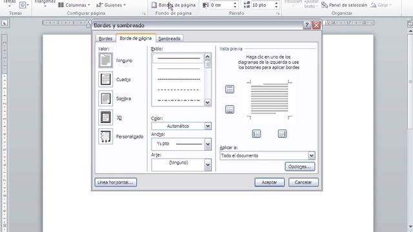The height and width of the screenshot is (232, 413).
Task: Click the Estilo list up arrow
Action: [208, 57]
